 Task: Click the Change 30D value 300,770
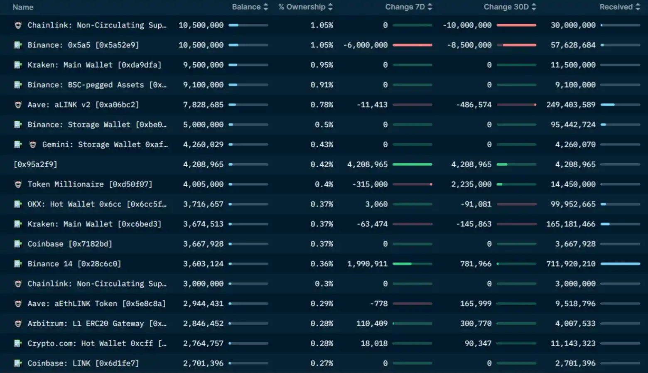pyautogui.click(x=476, y=324)
